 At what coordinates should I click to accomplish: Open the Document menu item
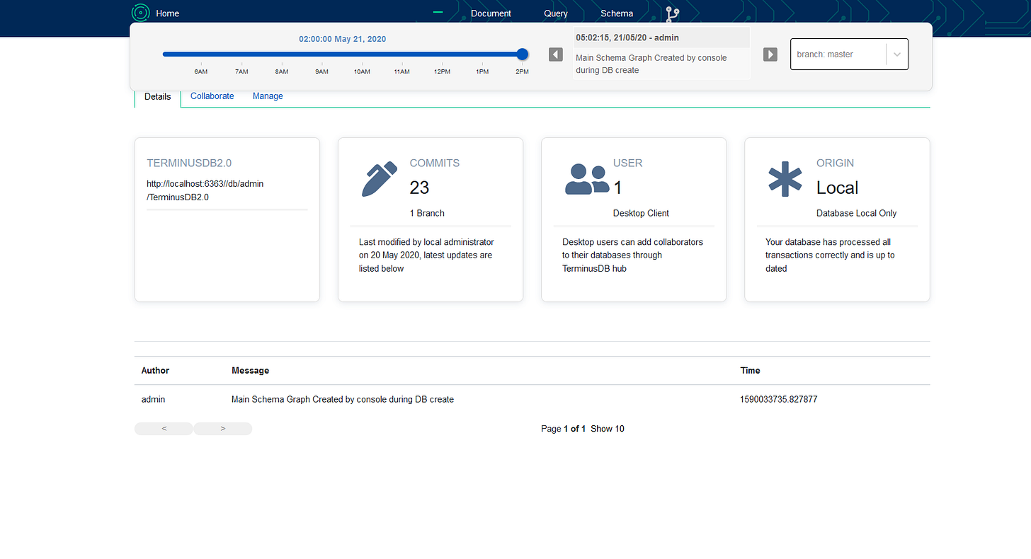(491, 13)
